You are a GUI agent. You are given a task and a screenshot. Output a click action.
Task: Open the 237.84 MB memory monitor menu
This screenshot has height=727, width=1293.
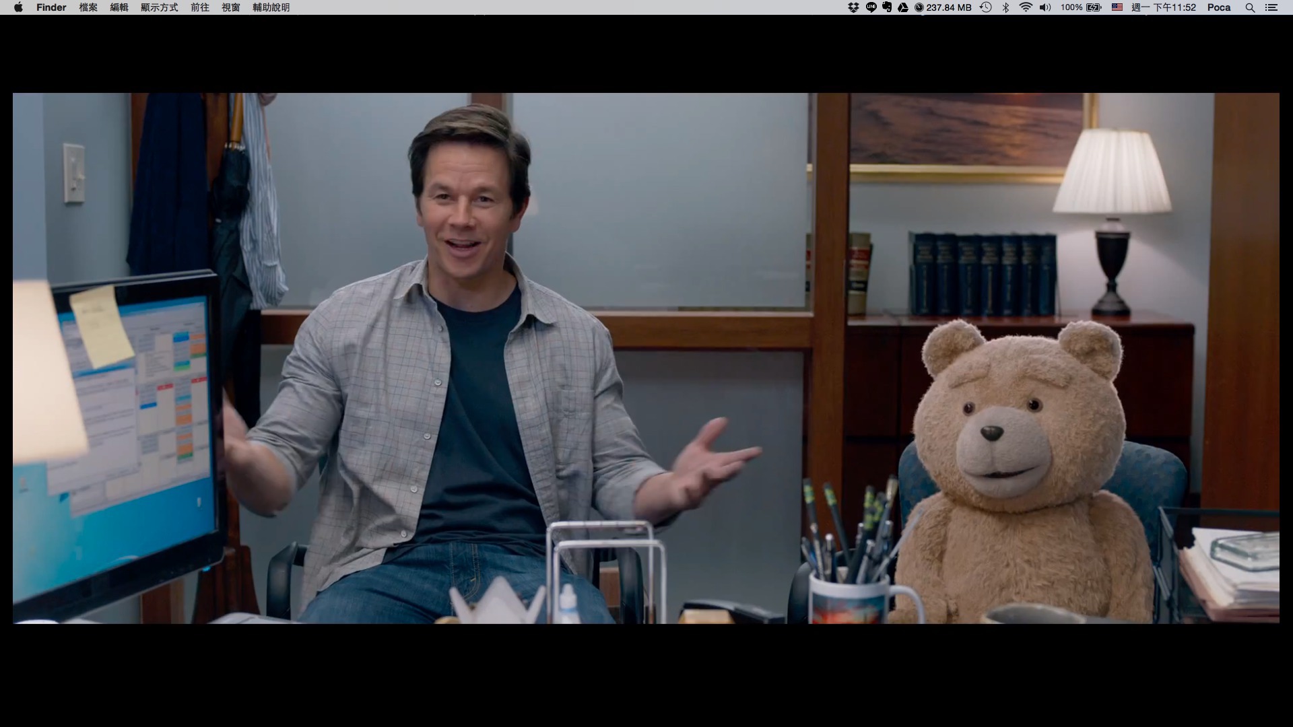(x=943, y=7)
